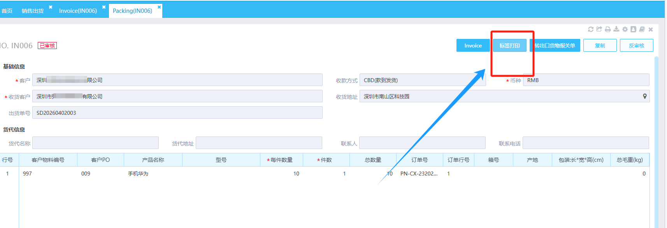Click the vertical scrollbar on the right
This screenshot has height=228, width=667.
click(656, 142)
